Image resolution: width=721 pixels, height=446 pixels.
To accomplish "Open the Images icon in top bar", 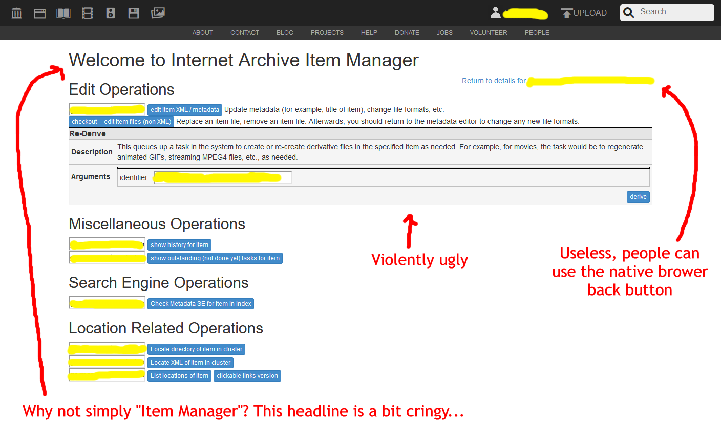I will [158, 13].
